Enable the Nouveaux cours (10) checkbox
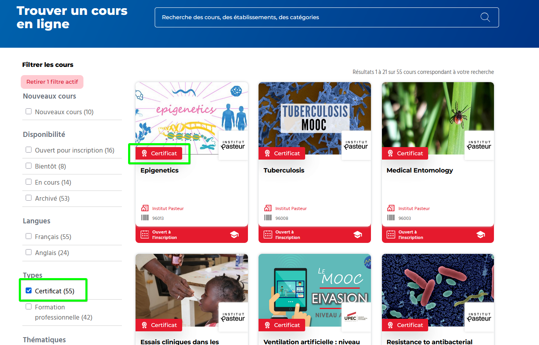Image resolution: width=539 pixels, height=345 pixels. (29, 111)
